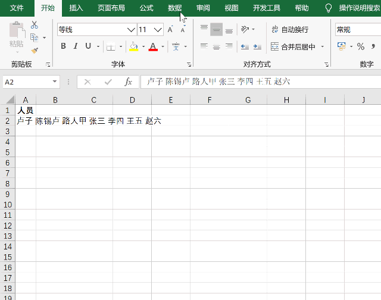The image size is (381, 300).
Task: Apply red font color A
Action: pyautogui.click(x=153, y=46)
